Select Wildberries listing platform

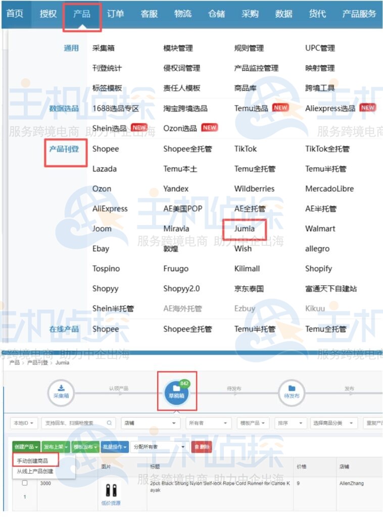click(254, 189)
